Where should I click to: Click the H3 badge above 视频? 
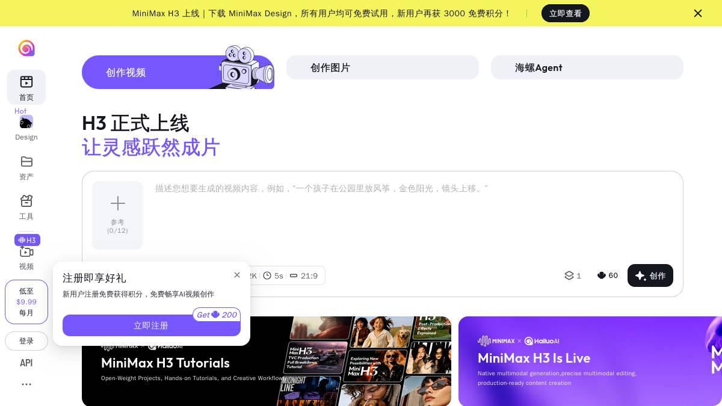pos(27,240)
